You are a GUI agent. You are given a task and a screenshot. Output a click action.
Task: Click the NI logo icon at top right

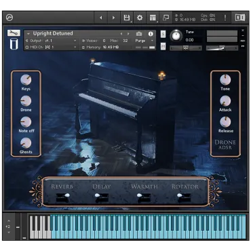pos(239,18)
